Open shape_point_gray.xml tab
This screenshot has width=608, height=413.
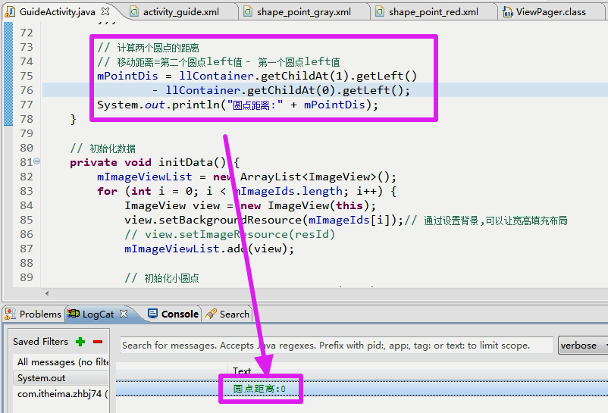tap(303, 11)
